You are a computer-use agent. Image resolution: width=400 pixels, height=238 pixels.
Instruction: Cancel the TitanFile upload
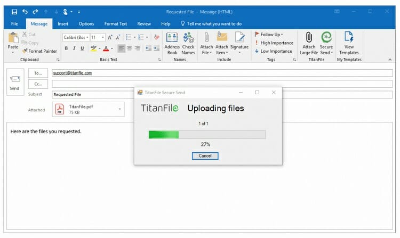(205, 156)
